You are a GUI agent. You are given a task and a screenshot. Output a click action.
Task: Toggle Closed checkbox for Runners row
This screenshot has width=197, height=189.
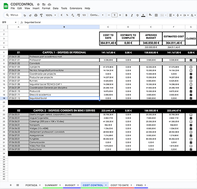tap(191, 81)
